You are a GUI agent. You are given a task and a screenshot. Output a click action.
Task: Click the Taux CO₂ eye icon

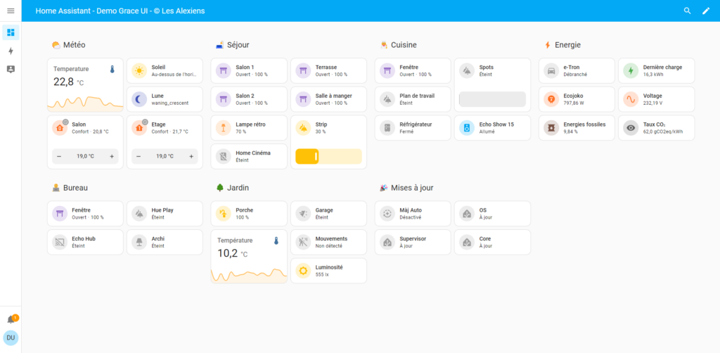pyautogui.click(x=631, y=128)
